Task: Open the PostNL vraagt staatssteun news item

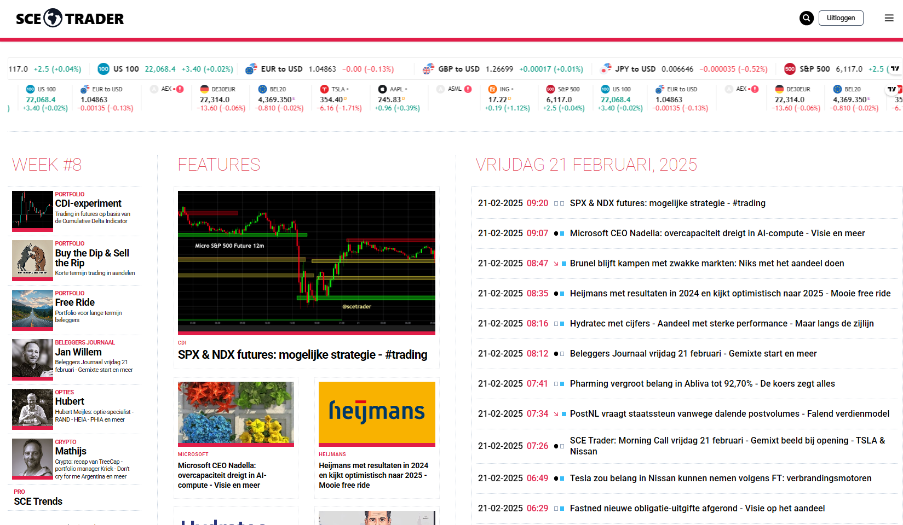Action: point(730,414)
